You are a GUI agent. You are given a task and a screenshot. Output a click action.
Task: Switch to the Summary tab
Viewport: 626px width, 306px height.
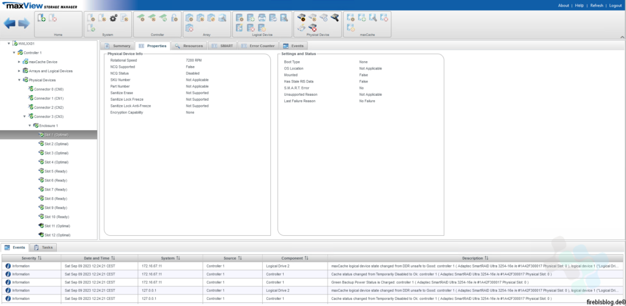click(x=117, y=46)
